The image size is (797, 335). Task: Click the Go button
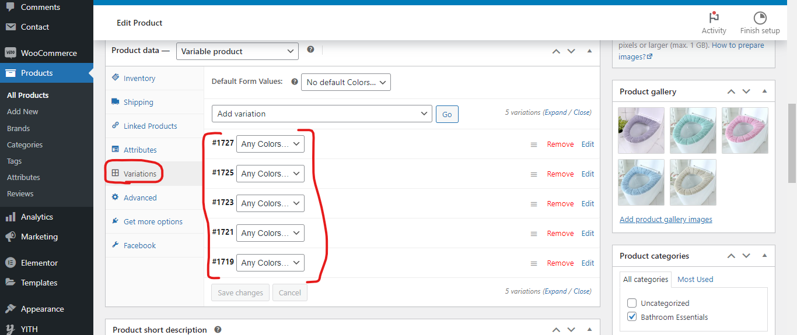click(447, 114)
